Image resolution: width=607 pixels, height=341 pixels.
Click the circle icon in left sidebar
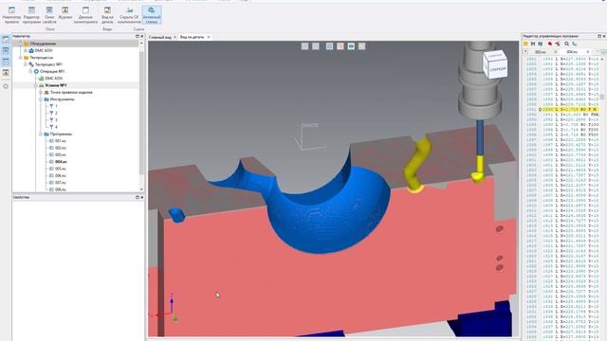(x=6, y=86)
